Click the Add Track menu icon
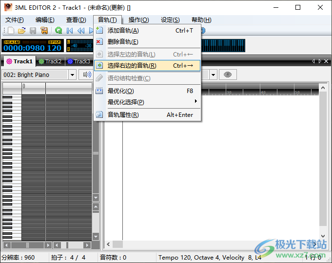This screenshot has width=332, height=263. click(x=99, y=31)
